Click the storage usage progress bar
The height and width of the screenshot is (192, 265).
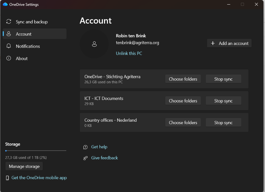[36, 151]
